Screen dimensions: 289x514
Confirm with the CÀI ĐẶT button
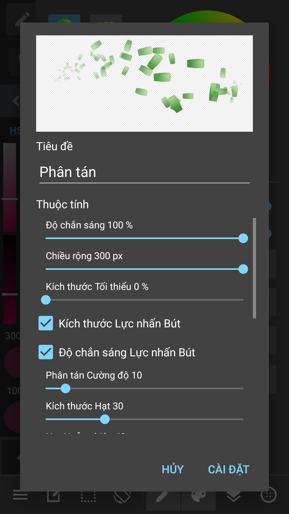point(229,469)
